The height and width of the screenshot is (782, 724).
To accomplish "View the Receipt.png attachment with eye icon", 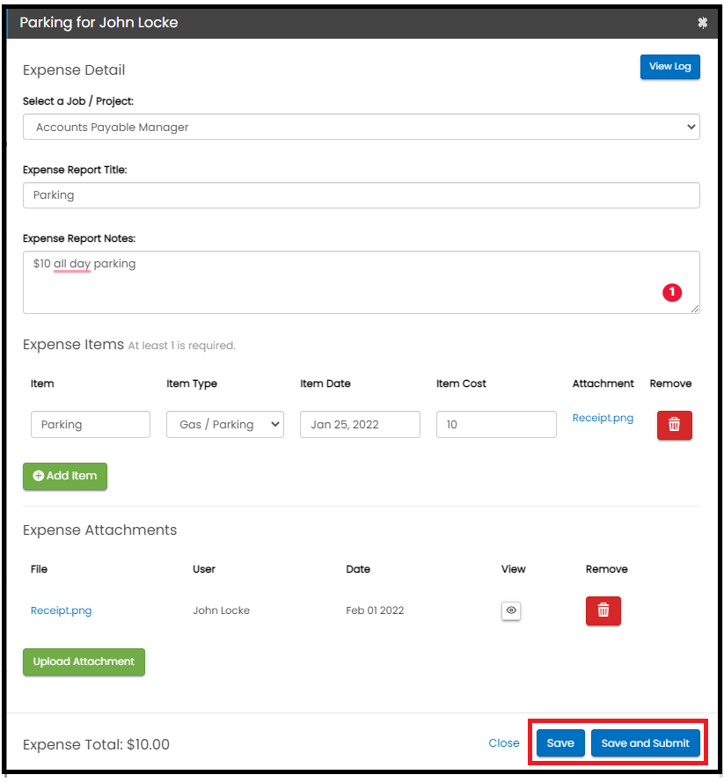I will (510, 610).
